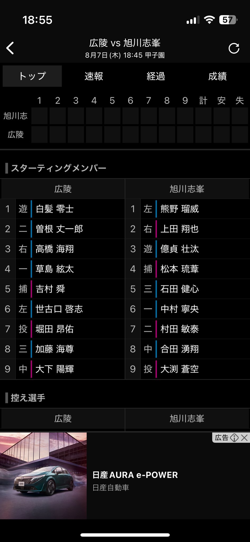The width and height of the screenshot is (250, 542).
Task: Switch to the 速報 tab
Action: coord(94,76)
